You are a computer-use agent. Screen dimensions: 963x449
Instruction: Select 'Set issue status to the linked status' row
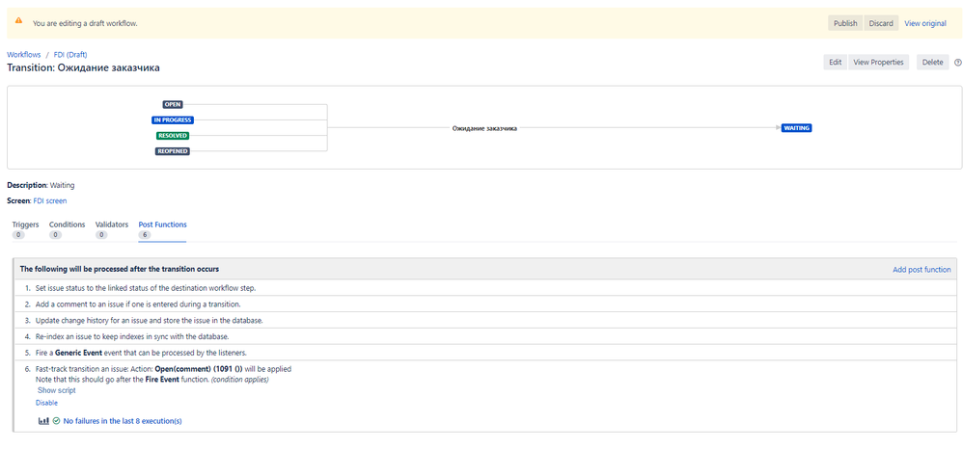484,288
